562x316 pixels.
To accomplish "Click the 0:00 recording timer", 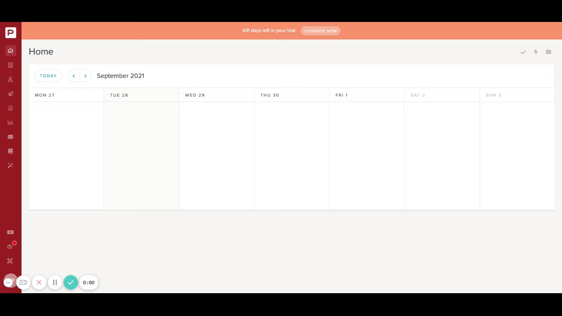I will [89, 283].
